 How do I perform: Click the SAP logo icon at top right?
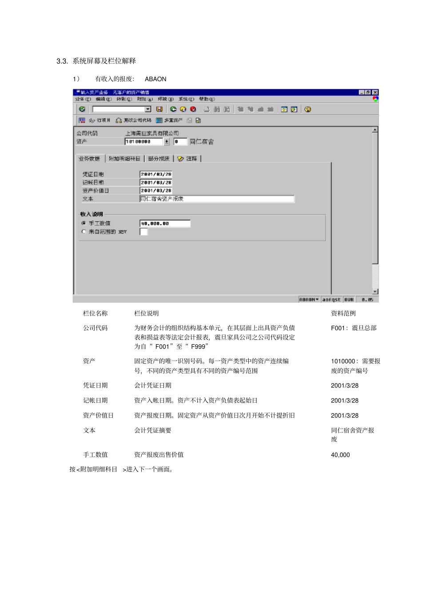(x=375, y=99)
